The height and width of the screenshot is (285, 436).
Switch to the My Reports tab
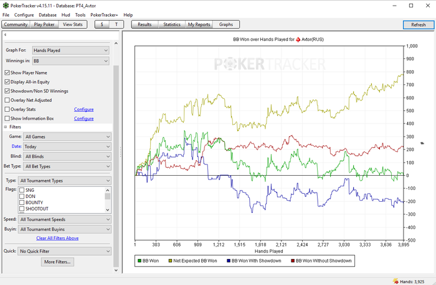pos(199,24)
